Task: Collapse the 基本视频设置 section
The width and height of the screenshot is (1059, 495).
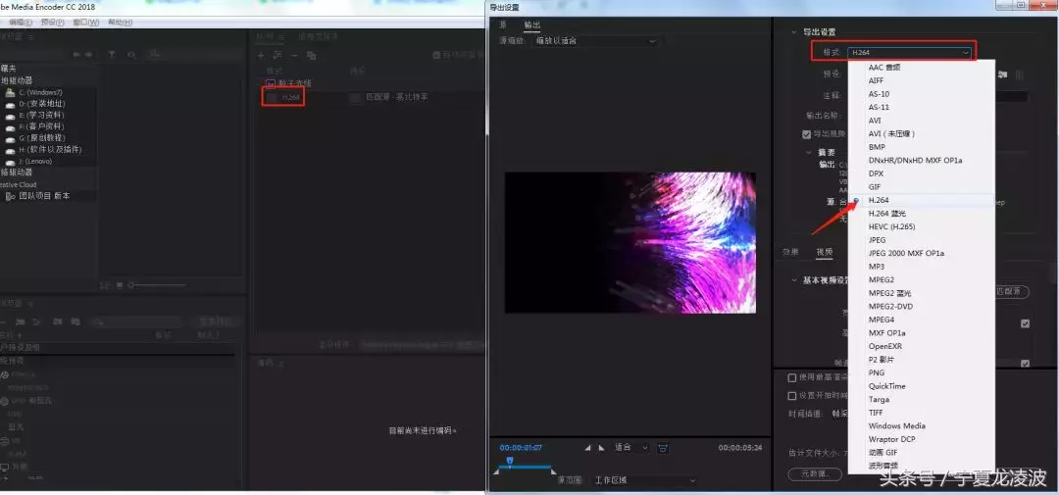Action: tap(794, 279)
